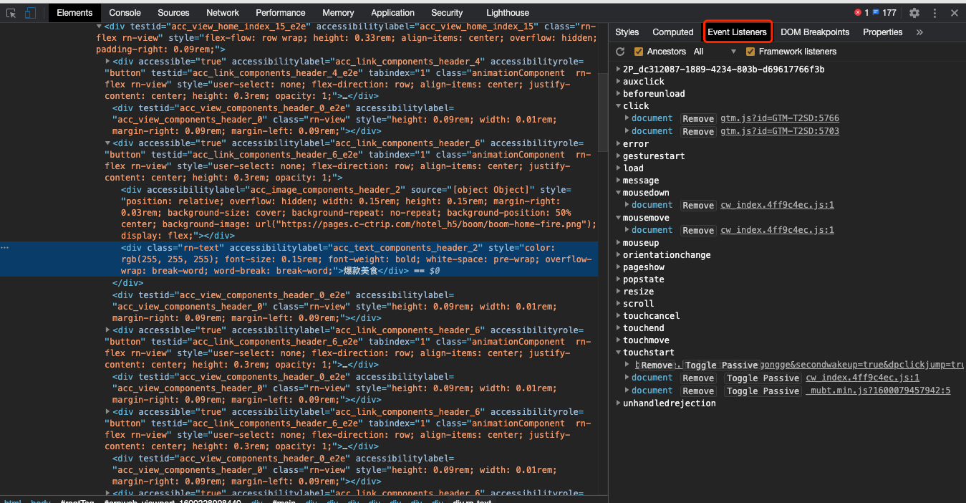Click the ellipsis beside the highlighted div node
The width and height of the screenshot is (966, 503).
click(5, 246)
